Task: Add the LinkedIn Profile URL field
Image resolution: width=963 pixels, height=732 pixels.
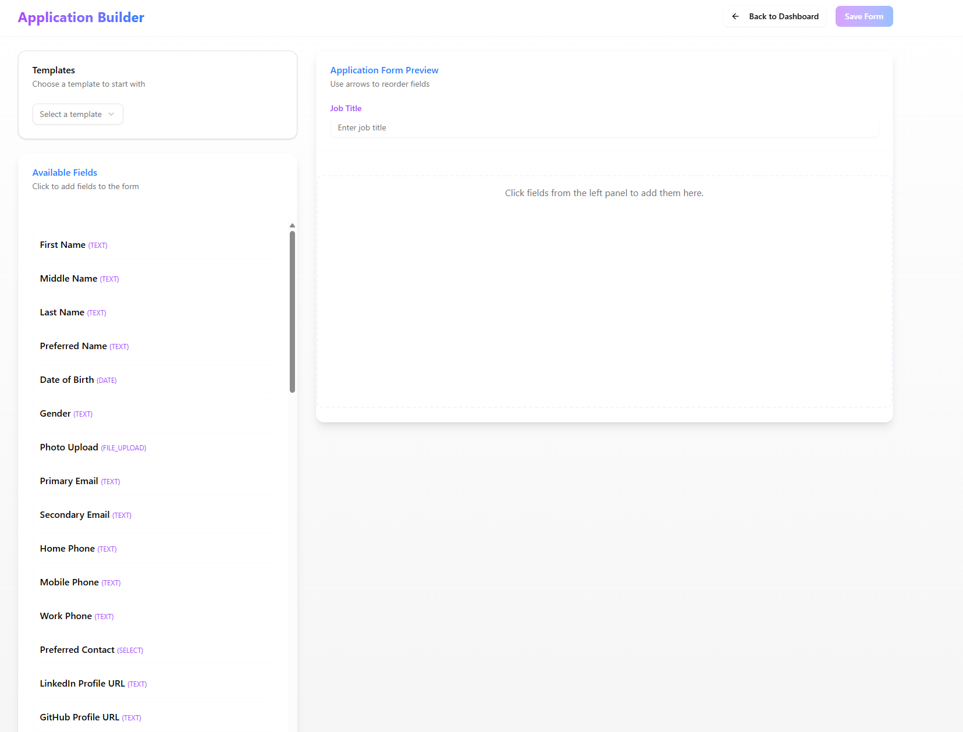Action: click(x=154, y=684)
